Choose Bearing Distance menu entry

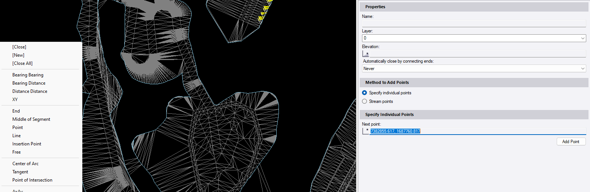(x=29, y=83)
